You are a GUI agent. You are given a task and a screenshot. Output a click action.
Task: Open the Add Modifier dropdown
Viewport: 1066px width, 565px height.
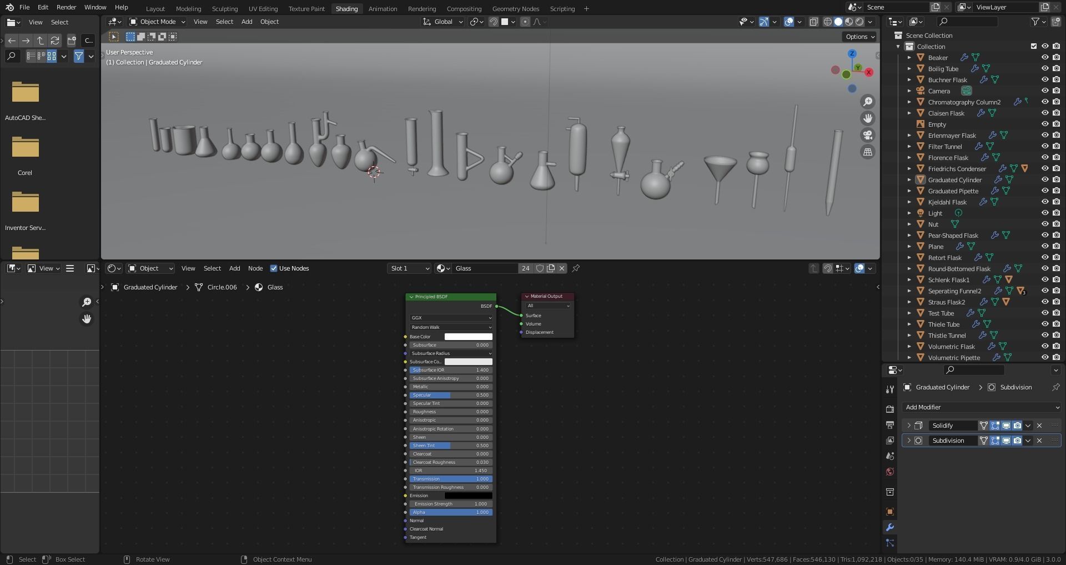pyautogui.click(x=982, y=407)
